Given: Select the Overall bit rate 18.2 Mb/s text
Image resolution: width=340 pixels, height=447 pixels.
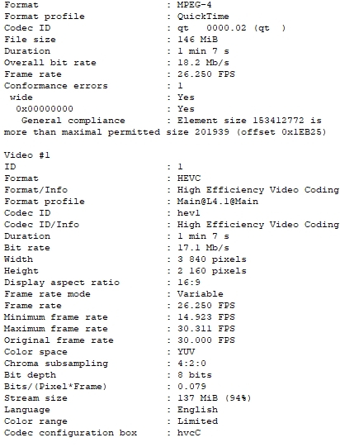Looking at the screenshot, I should point(203,63).
